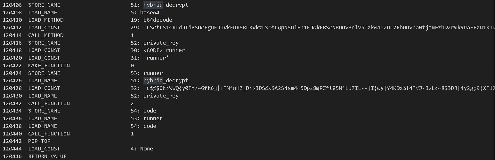This screenshot has width=495, height=160.
Task: Click the b64decode method name
Action: coord(158,20)
